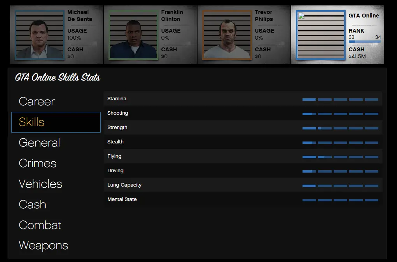397x262 pixels.
Task: Click the Franklin Clinton name
Action: point(172,16)
